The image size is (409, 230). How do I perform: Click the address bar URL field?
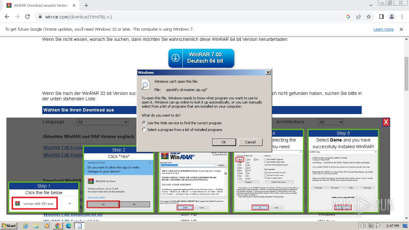coord(192,17)
